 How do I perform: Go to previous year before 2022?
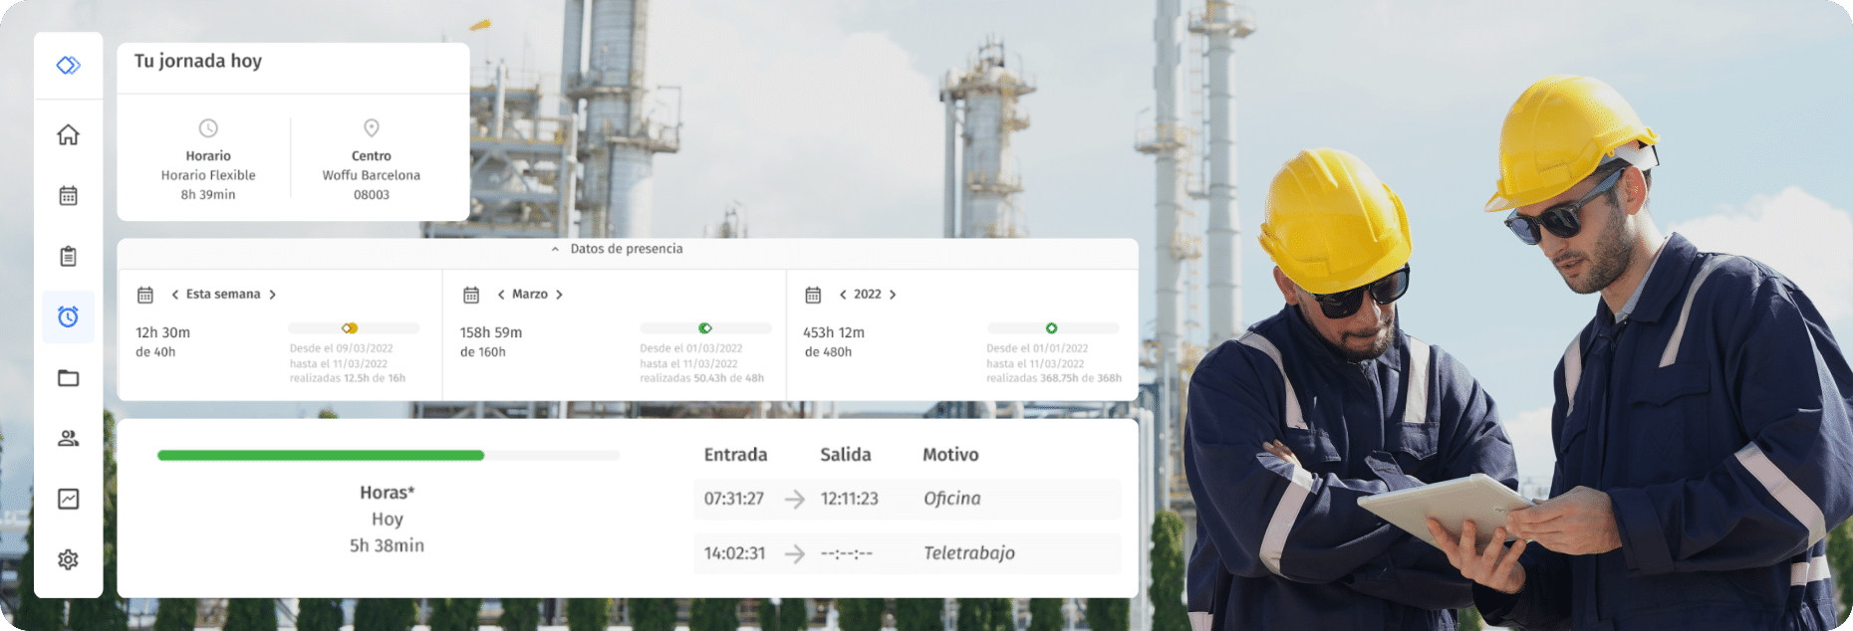click(x=843, y=295)
